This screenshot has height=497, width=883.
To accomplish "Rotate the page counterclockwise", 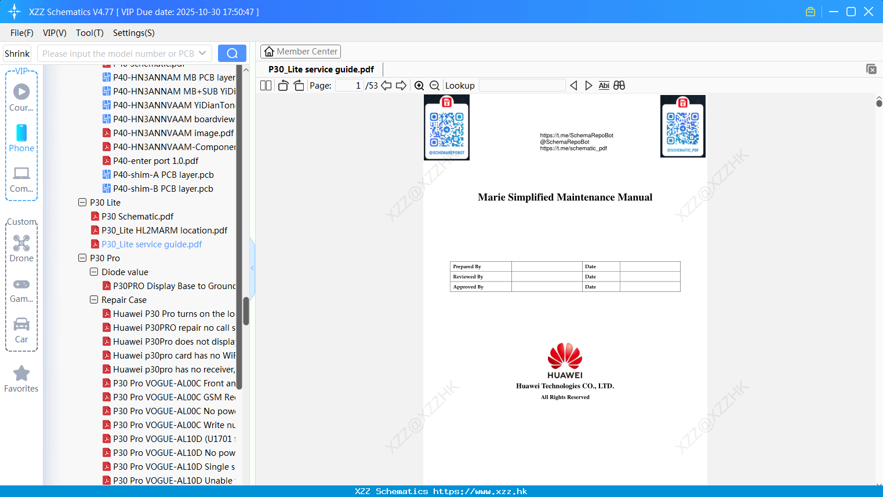I will click(284, 86).
